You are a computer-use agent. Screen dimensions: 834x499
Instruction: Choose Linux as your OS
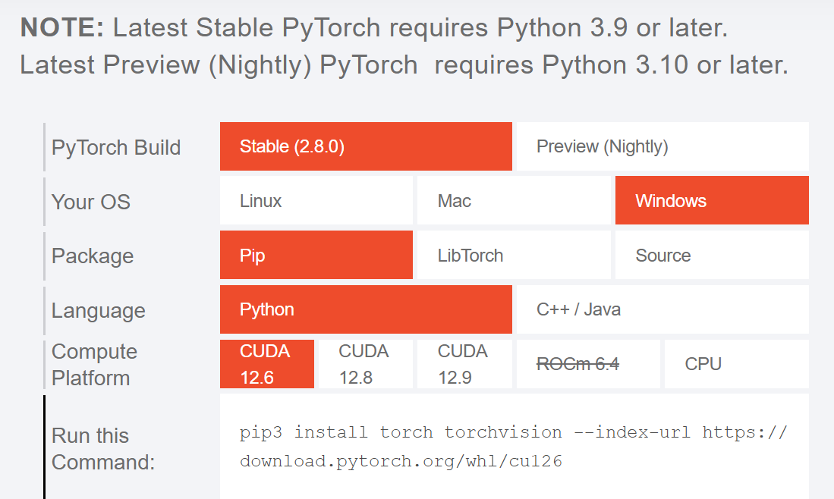point(316,201)
